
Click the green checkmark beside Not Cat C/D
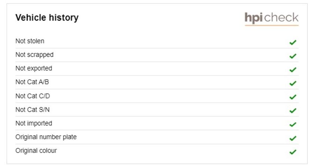(293, 97)
